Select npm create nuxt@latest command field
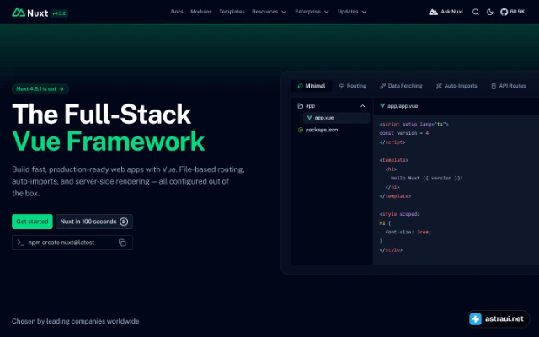Viewport: 539px width, 337px height. (72, 243)
